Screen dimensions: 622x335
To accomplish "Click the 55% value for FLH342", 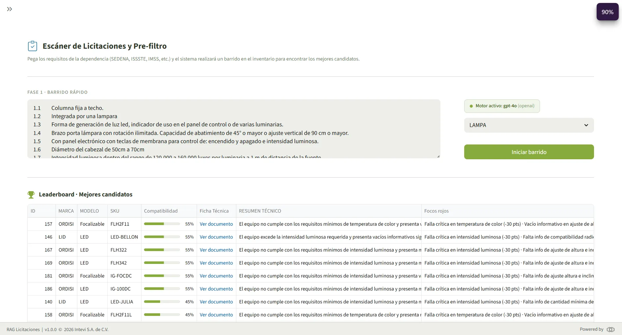I will (x=189, y=263).
